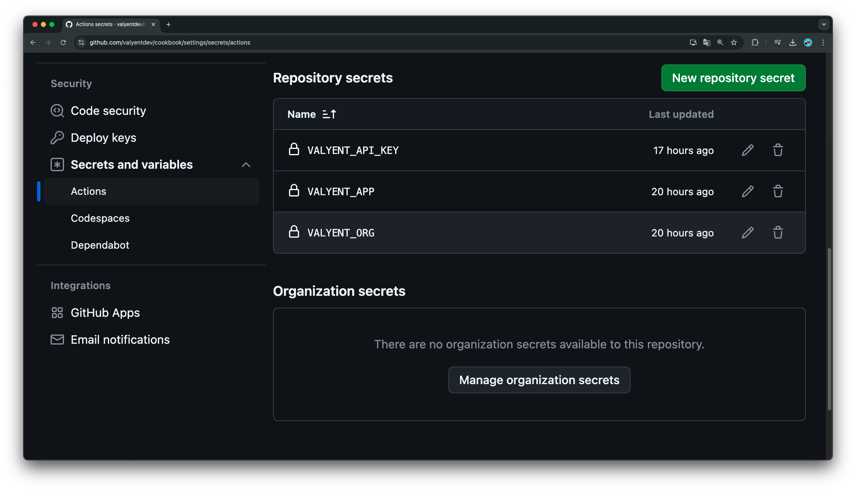
Task: Open browser extensions puzzle icon
Action: tap(755, 42)
